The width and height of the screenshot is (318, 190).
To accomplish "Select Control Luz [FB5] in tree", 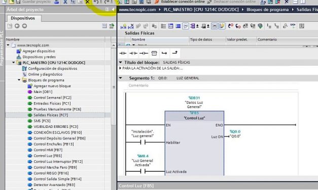I will coord(48,156).
